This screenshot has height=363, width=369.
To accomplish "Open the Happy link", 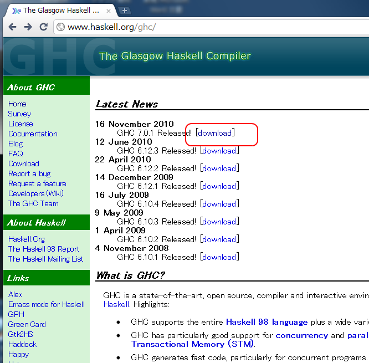I will click(19, 354).
